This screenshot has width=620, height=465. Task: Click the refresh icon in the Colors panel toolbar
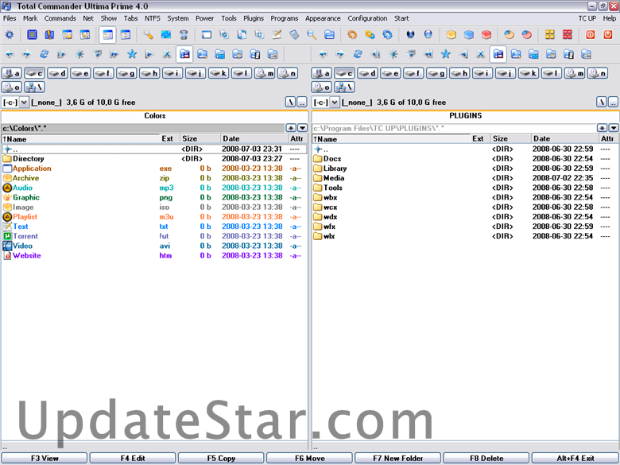click(45, 54)
